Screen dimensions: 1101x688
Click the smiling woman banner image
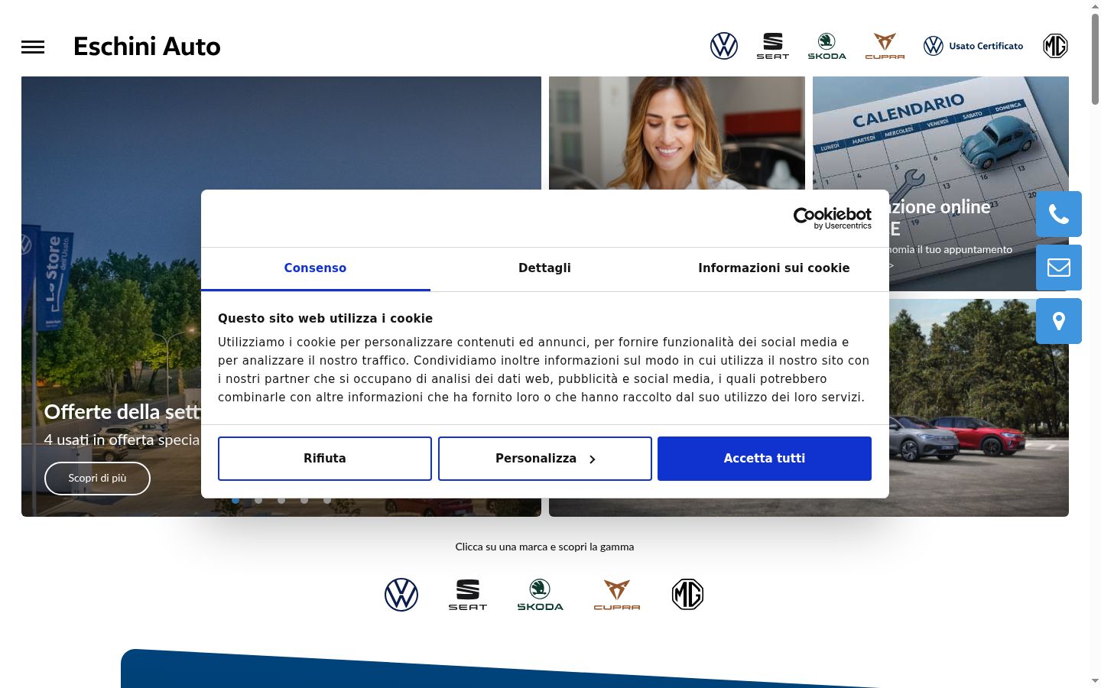click(x=677, y=134)
